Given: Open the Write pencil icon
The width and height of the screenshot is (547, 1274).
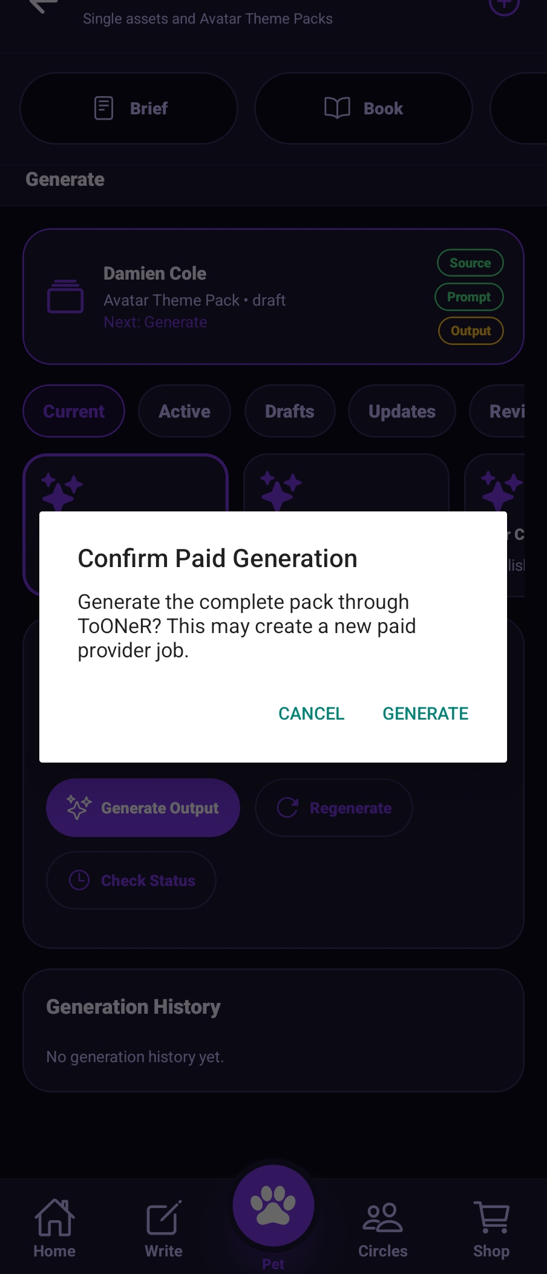Looking at the screenshot, I should point(164,1217).
